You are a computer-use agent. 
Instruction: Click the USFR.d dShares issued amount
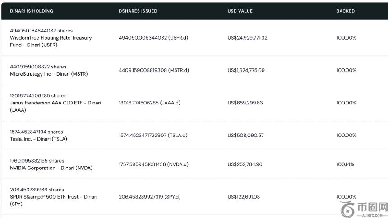click(153, 38)
